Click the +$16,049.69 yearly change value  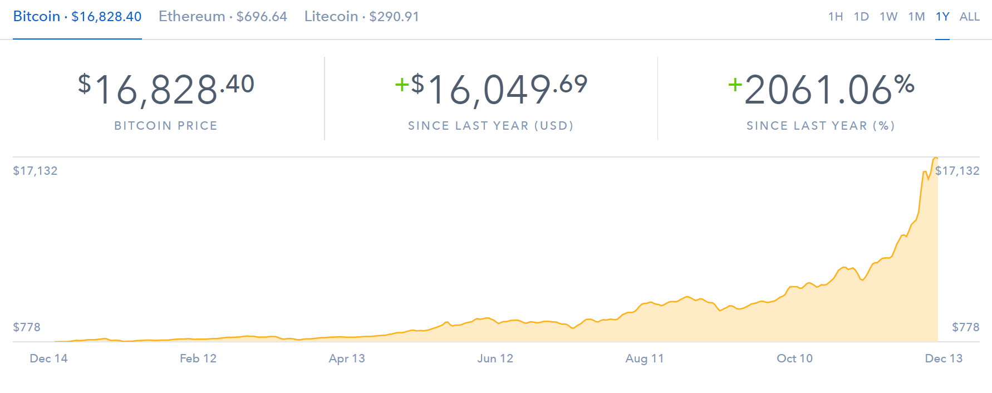coord(491,89)
